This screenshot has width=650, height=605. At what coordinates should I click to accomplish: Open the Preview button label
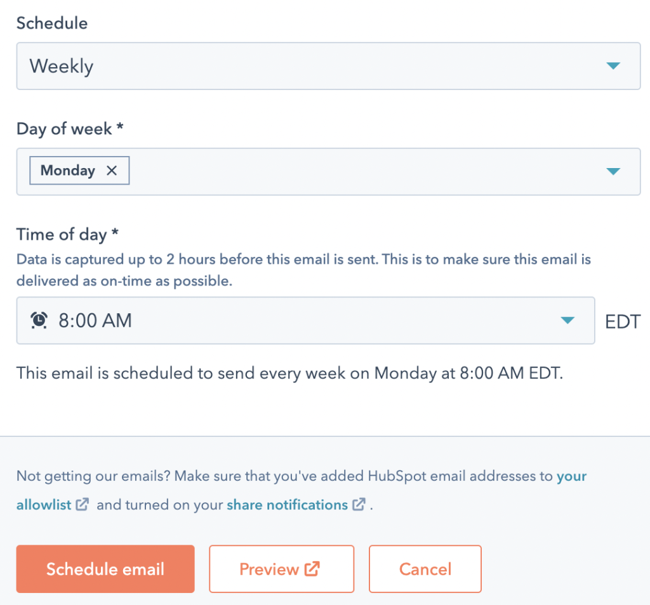269,569
